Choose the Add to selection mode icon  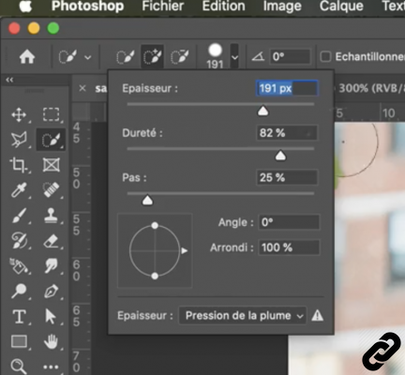click(152, 57)
